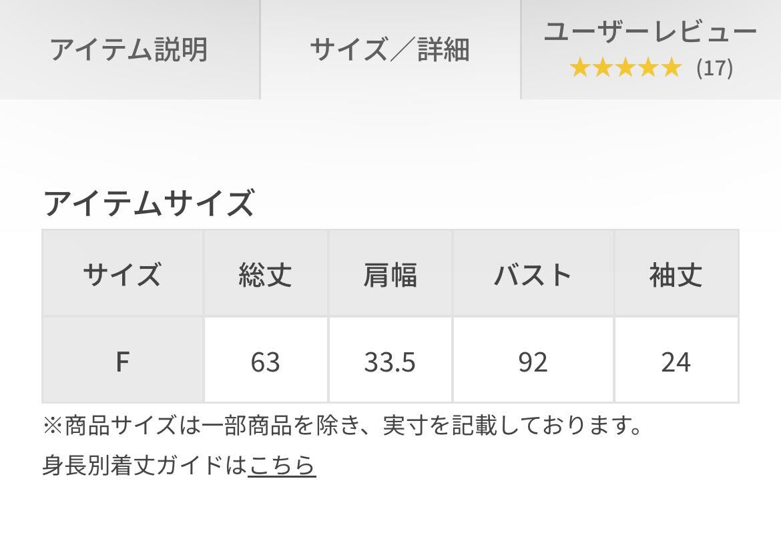Click the size F row cell

(122, 362)
